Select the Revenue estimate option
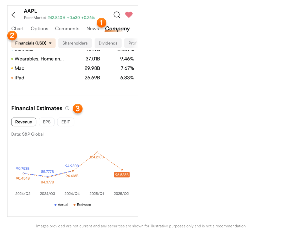Screen dimensions: 283x234 24,122
